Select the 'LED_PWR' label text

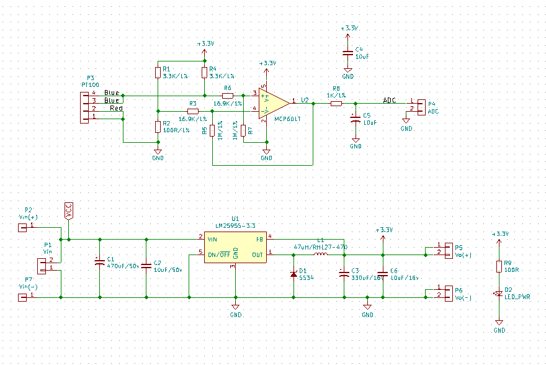(517, 297)
